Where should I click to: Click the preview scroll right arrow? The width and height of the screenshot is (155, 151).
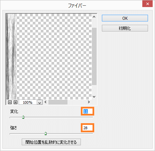(x=89, y=102)
